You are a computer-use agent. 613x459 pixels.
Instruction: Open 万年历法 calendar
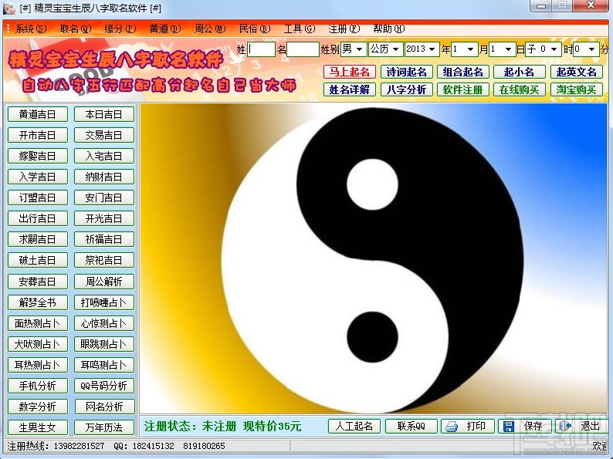pos(104,427)
